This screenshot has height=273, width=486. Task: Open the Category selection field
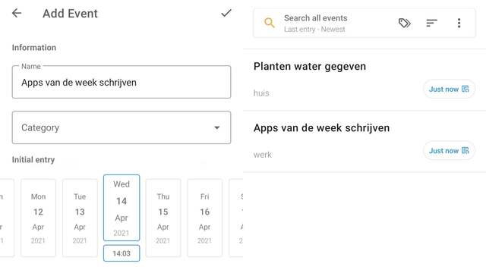click(121, 127)
